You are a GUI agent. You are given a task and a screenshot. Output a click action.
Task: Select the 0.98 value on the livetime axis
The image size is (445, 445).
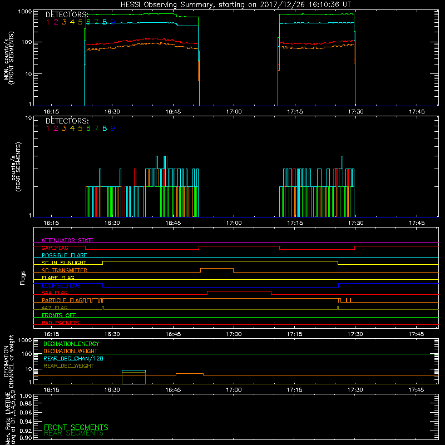pos(26,404)
